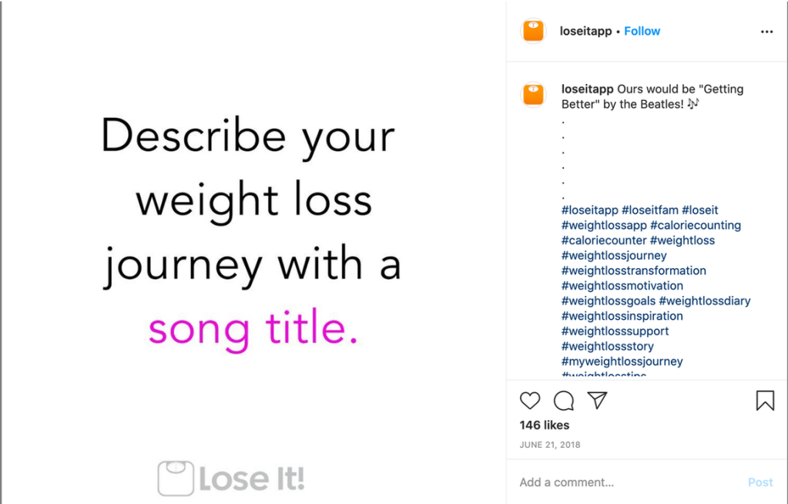The height and width of the screenshot is (504, 788).
Task: Like the post with the heart icon
Action: click(530, 401)
